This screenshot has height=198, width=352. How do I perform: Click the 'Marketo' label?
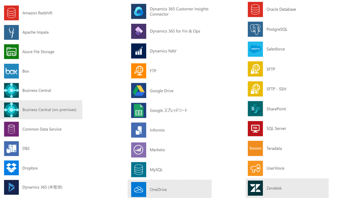click(158, 150)
